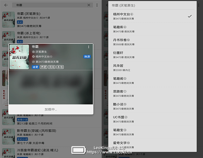Viewport: 203px width, 158px height.
Task: Go back using the left arrow icon
Action: (x=6, y=5)
